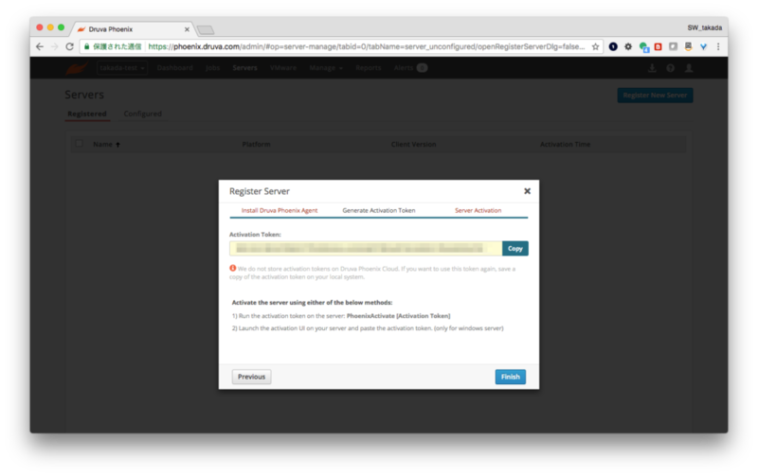Open the Alerts menu item

pyautogui.click(x=410, y=68)
